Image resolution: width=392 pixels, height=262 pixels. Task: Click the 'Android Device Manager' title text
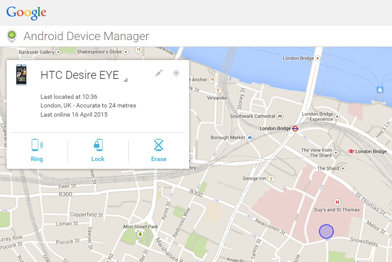[86, 36]
